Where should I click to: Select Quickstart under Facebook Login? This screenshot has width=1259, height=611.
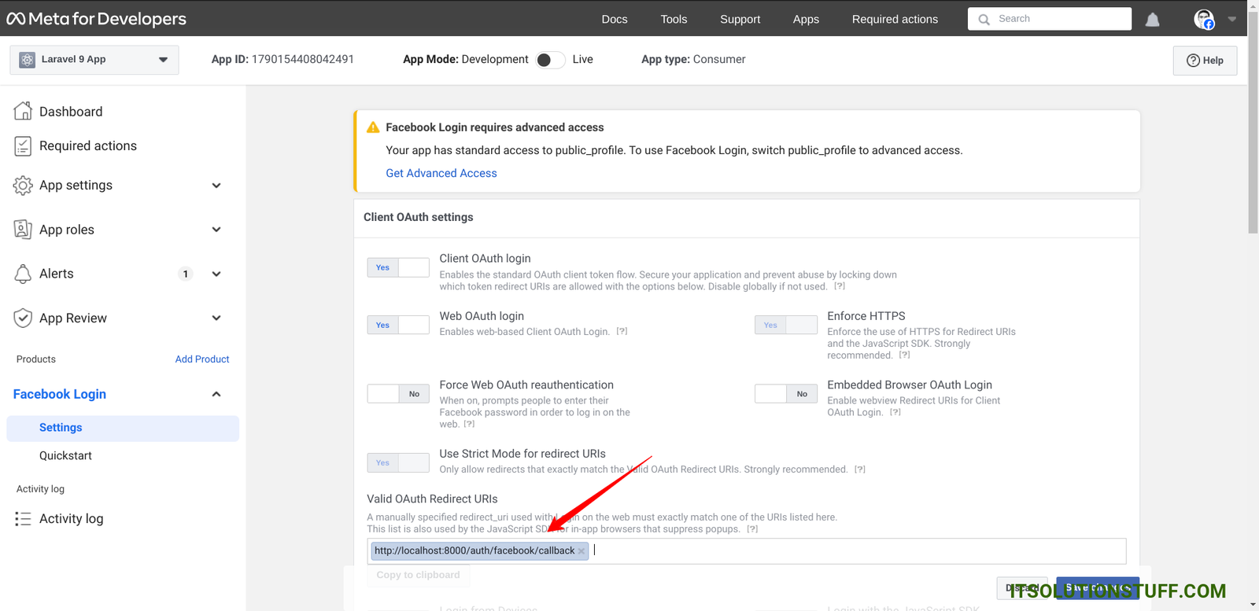click(65, 455)
